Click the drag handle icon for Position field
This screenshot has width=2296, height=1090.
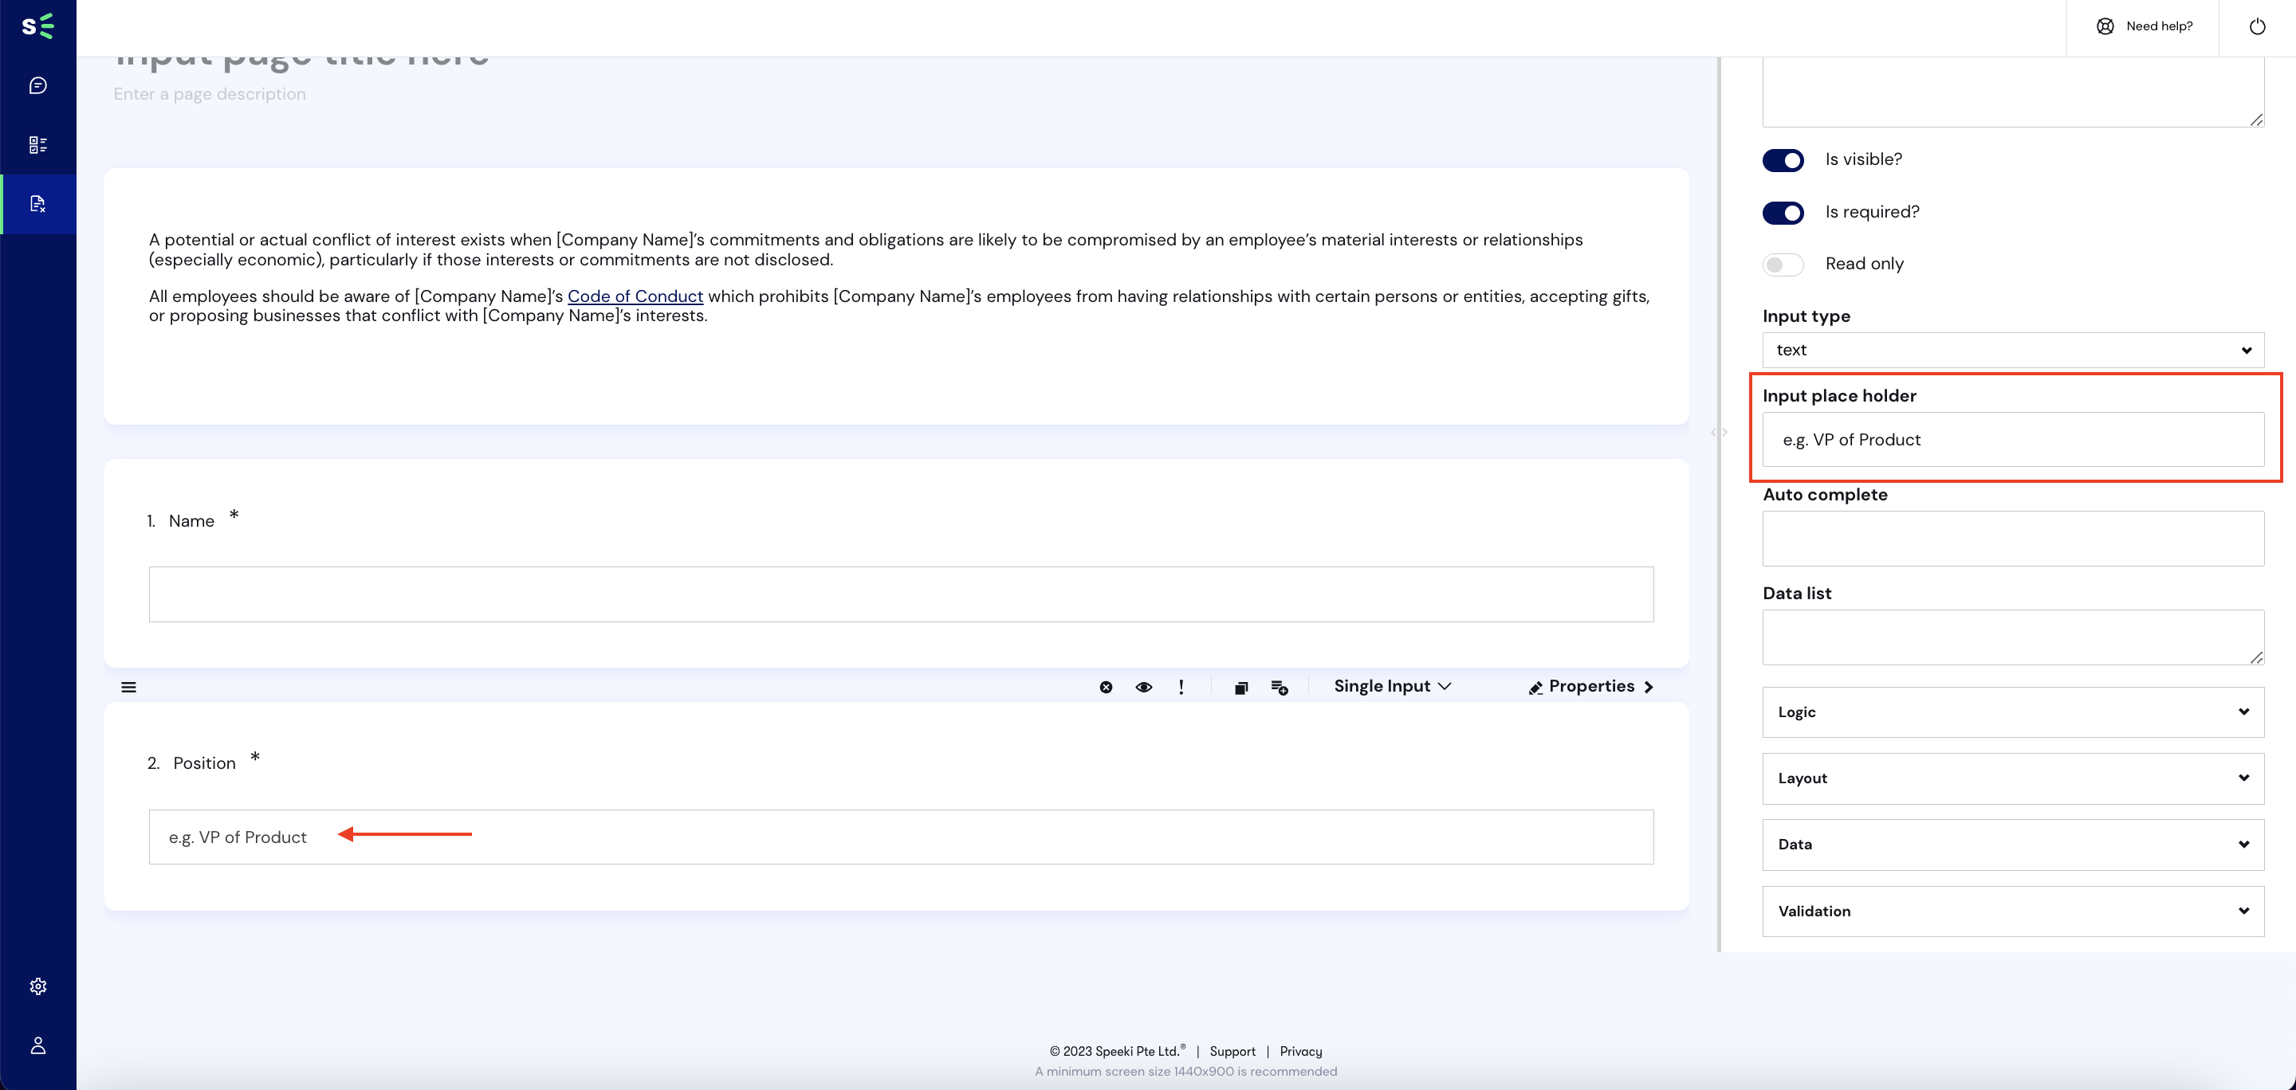[x=128, y=686]
